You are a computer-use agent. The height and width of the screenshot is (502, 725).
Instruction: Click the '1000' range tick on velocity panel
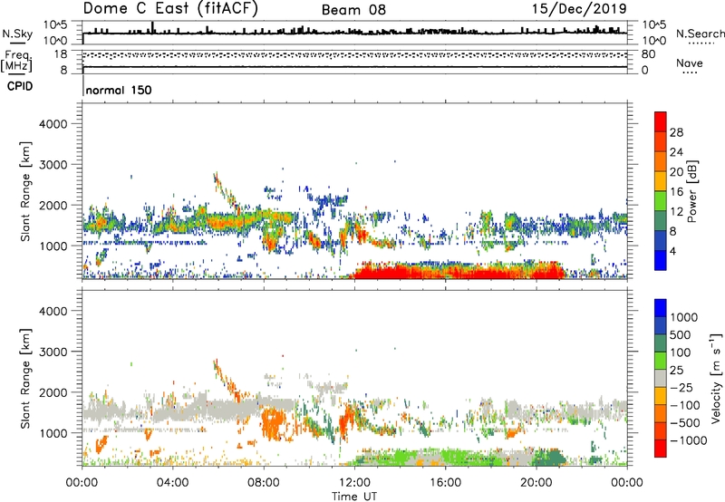coord(53,433)
